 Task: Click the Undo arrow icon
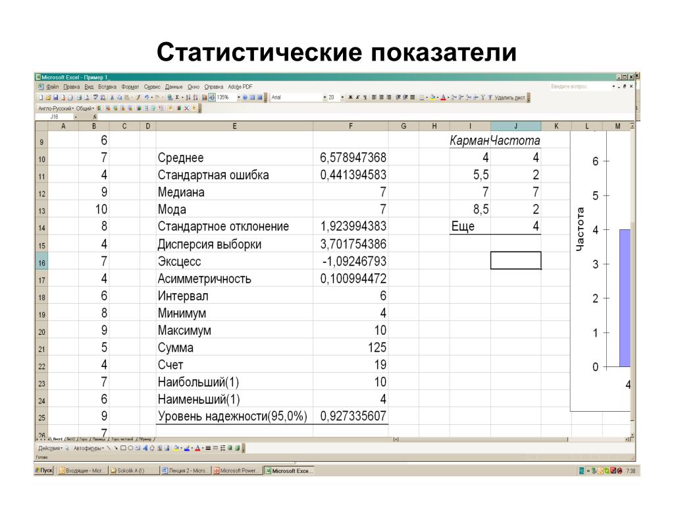pyautogui.click(x=147, y=98)
